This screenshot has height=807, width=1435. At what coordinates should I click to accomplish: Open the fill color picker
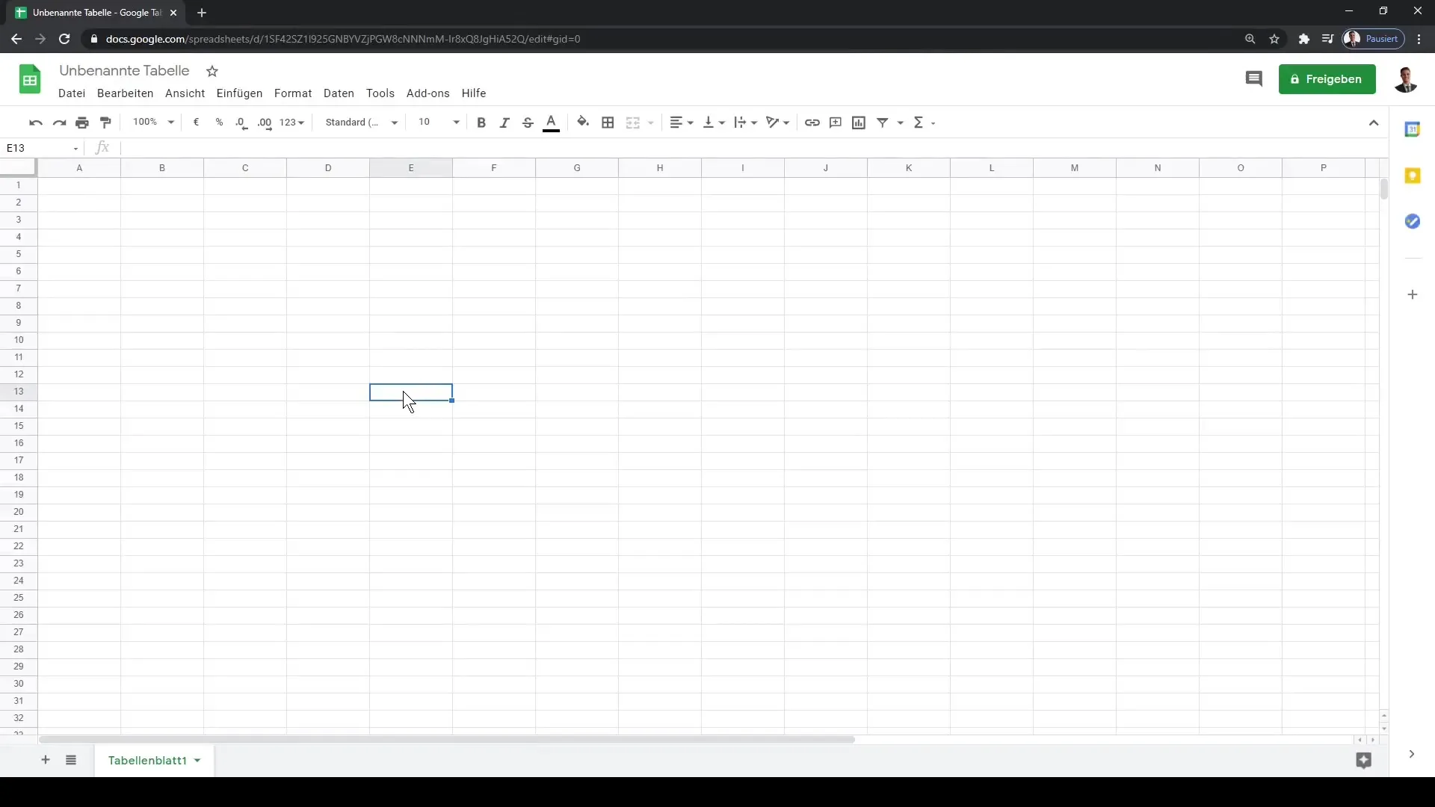click(x=583, y=123)
